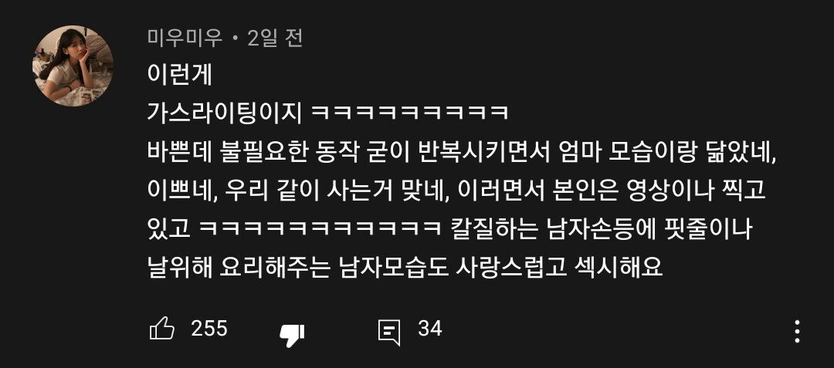Visit the channel of username 미우미우
This screenshot has height=368, width=834.
(185, 39)
